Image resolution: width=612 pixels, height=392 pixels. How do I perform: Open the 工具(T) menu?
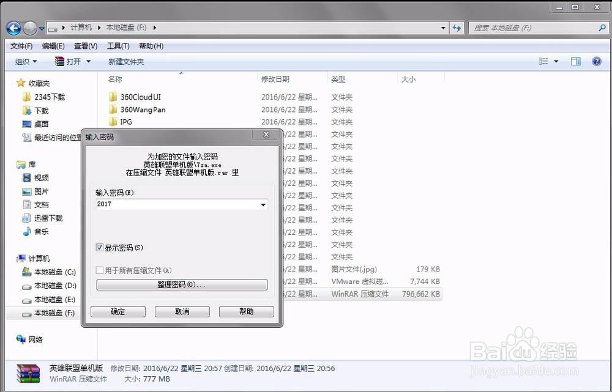click(x=118, y=46)
